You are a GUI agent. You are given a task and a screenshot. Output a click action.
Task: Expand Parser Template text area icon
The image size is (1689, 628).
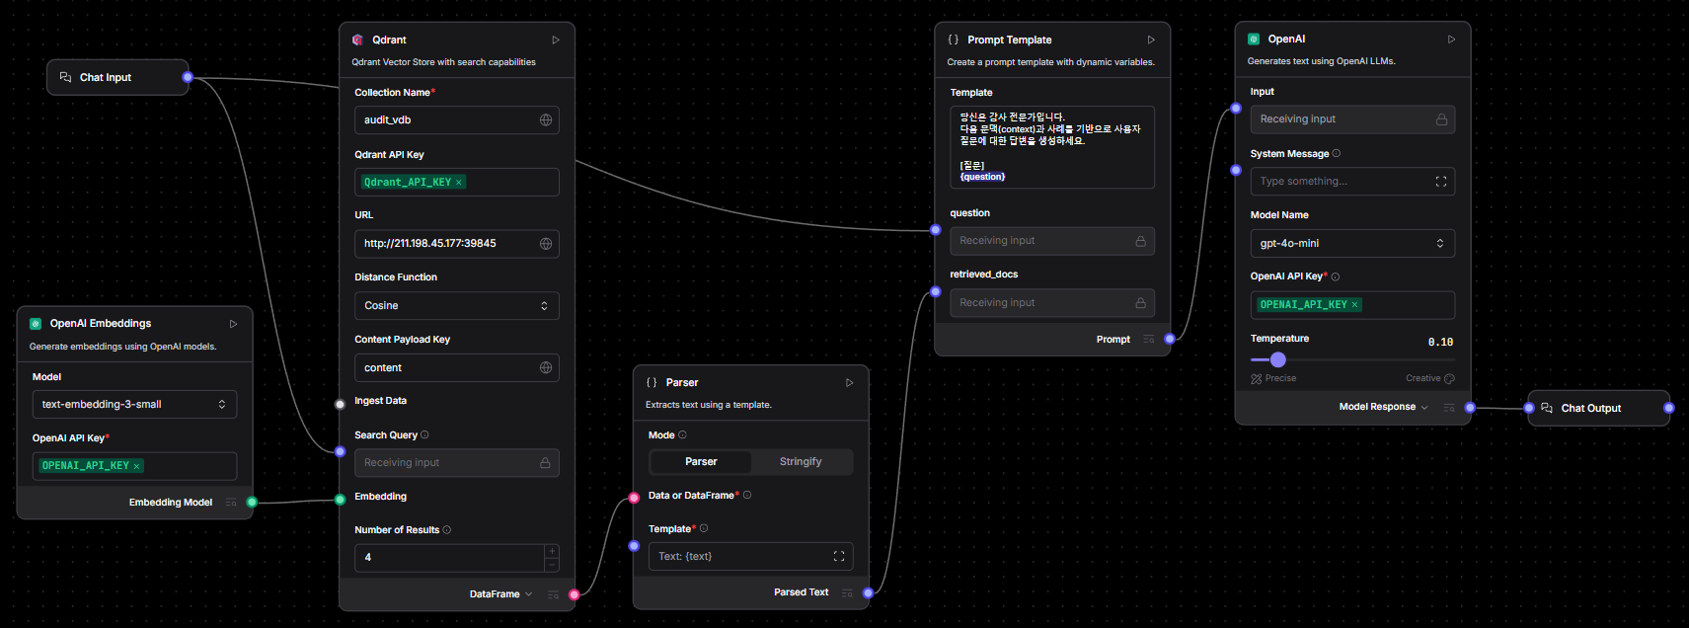pos(839,557)
